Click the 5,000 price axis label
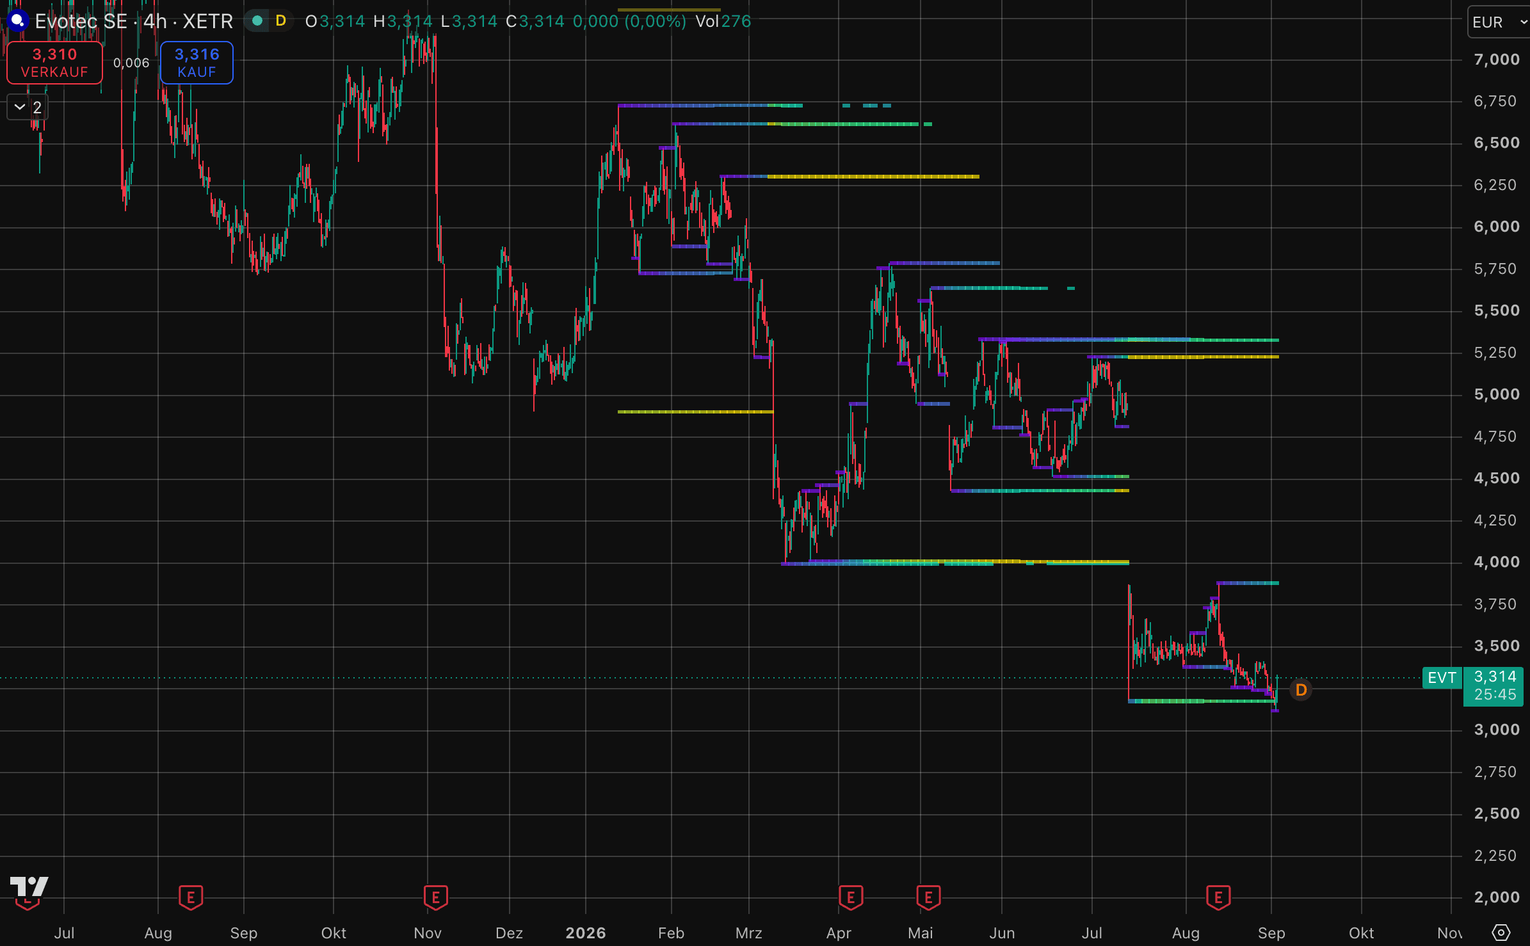 [x=1496, y=394]
